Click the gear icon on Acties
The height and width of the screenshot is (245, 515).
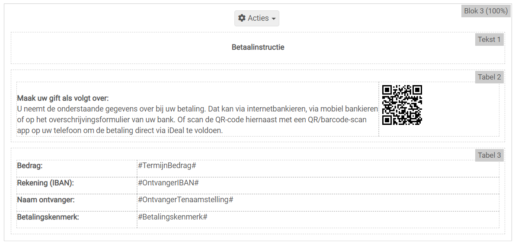click(x=242, y=18)
